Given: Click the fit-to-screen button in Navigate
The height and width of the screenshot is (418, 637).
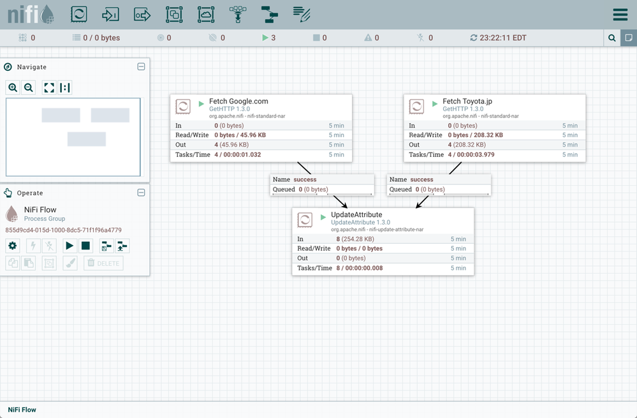Looking at the screenshot, I should [x=49, y=87].
